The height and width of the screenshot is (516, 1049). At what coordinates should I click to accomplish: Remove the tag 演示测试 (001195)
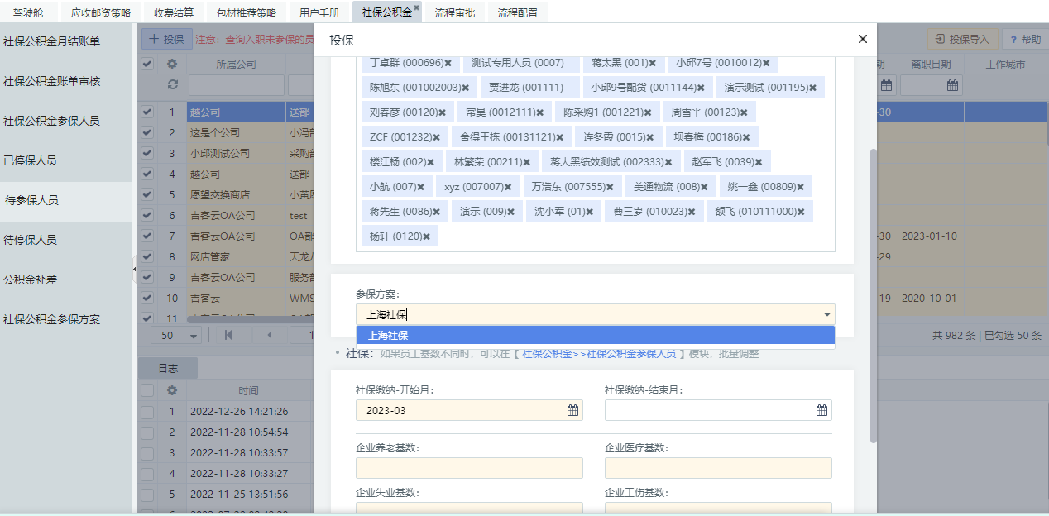tap(812, 88)
